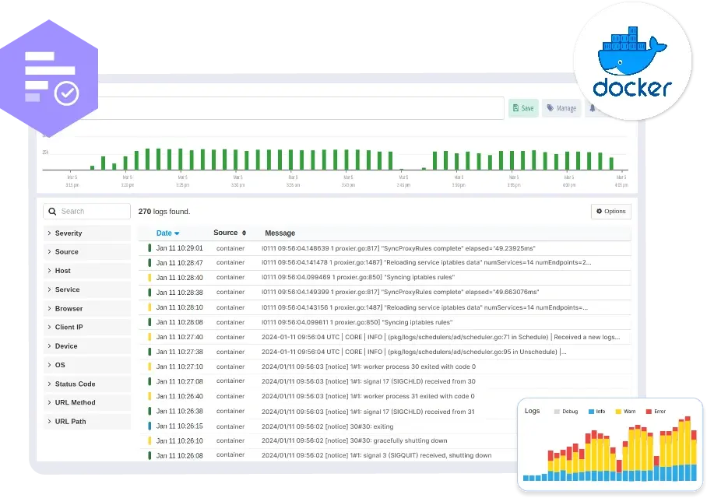Sort by the Source column header
The image size is (707, 498).
coord(230,233)
